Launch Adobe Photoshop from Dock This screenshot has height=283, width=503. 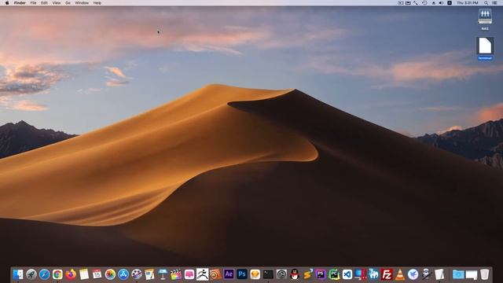click(242, 274)
